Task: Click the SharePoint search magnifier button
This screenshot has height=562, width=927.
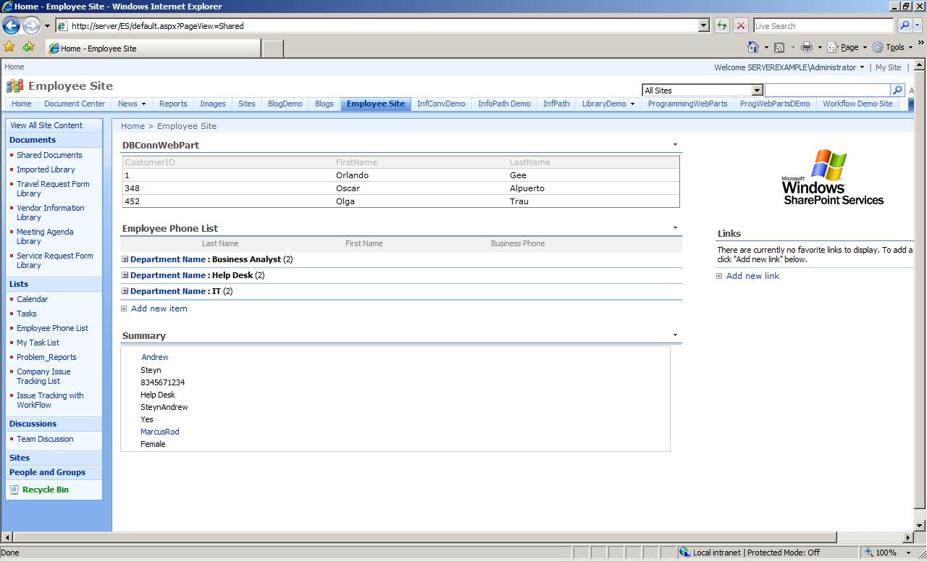Action: tap(897, 90)
